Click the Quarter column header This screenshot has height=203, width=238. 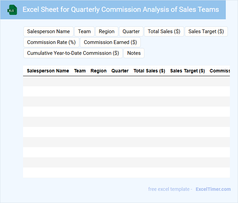coord(120,71)
